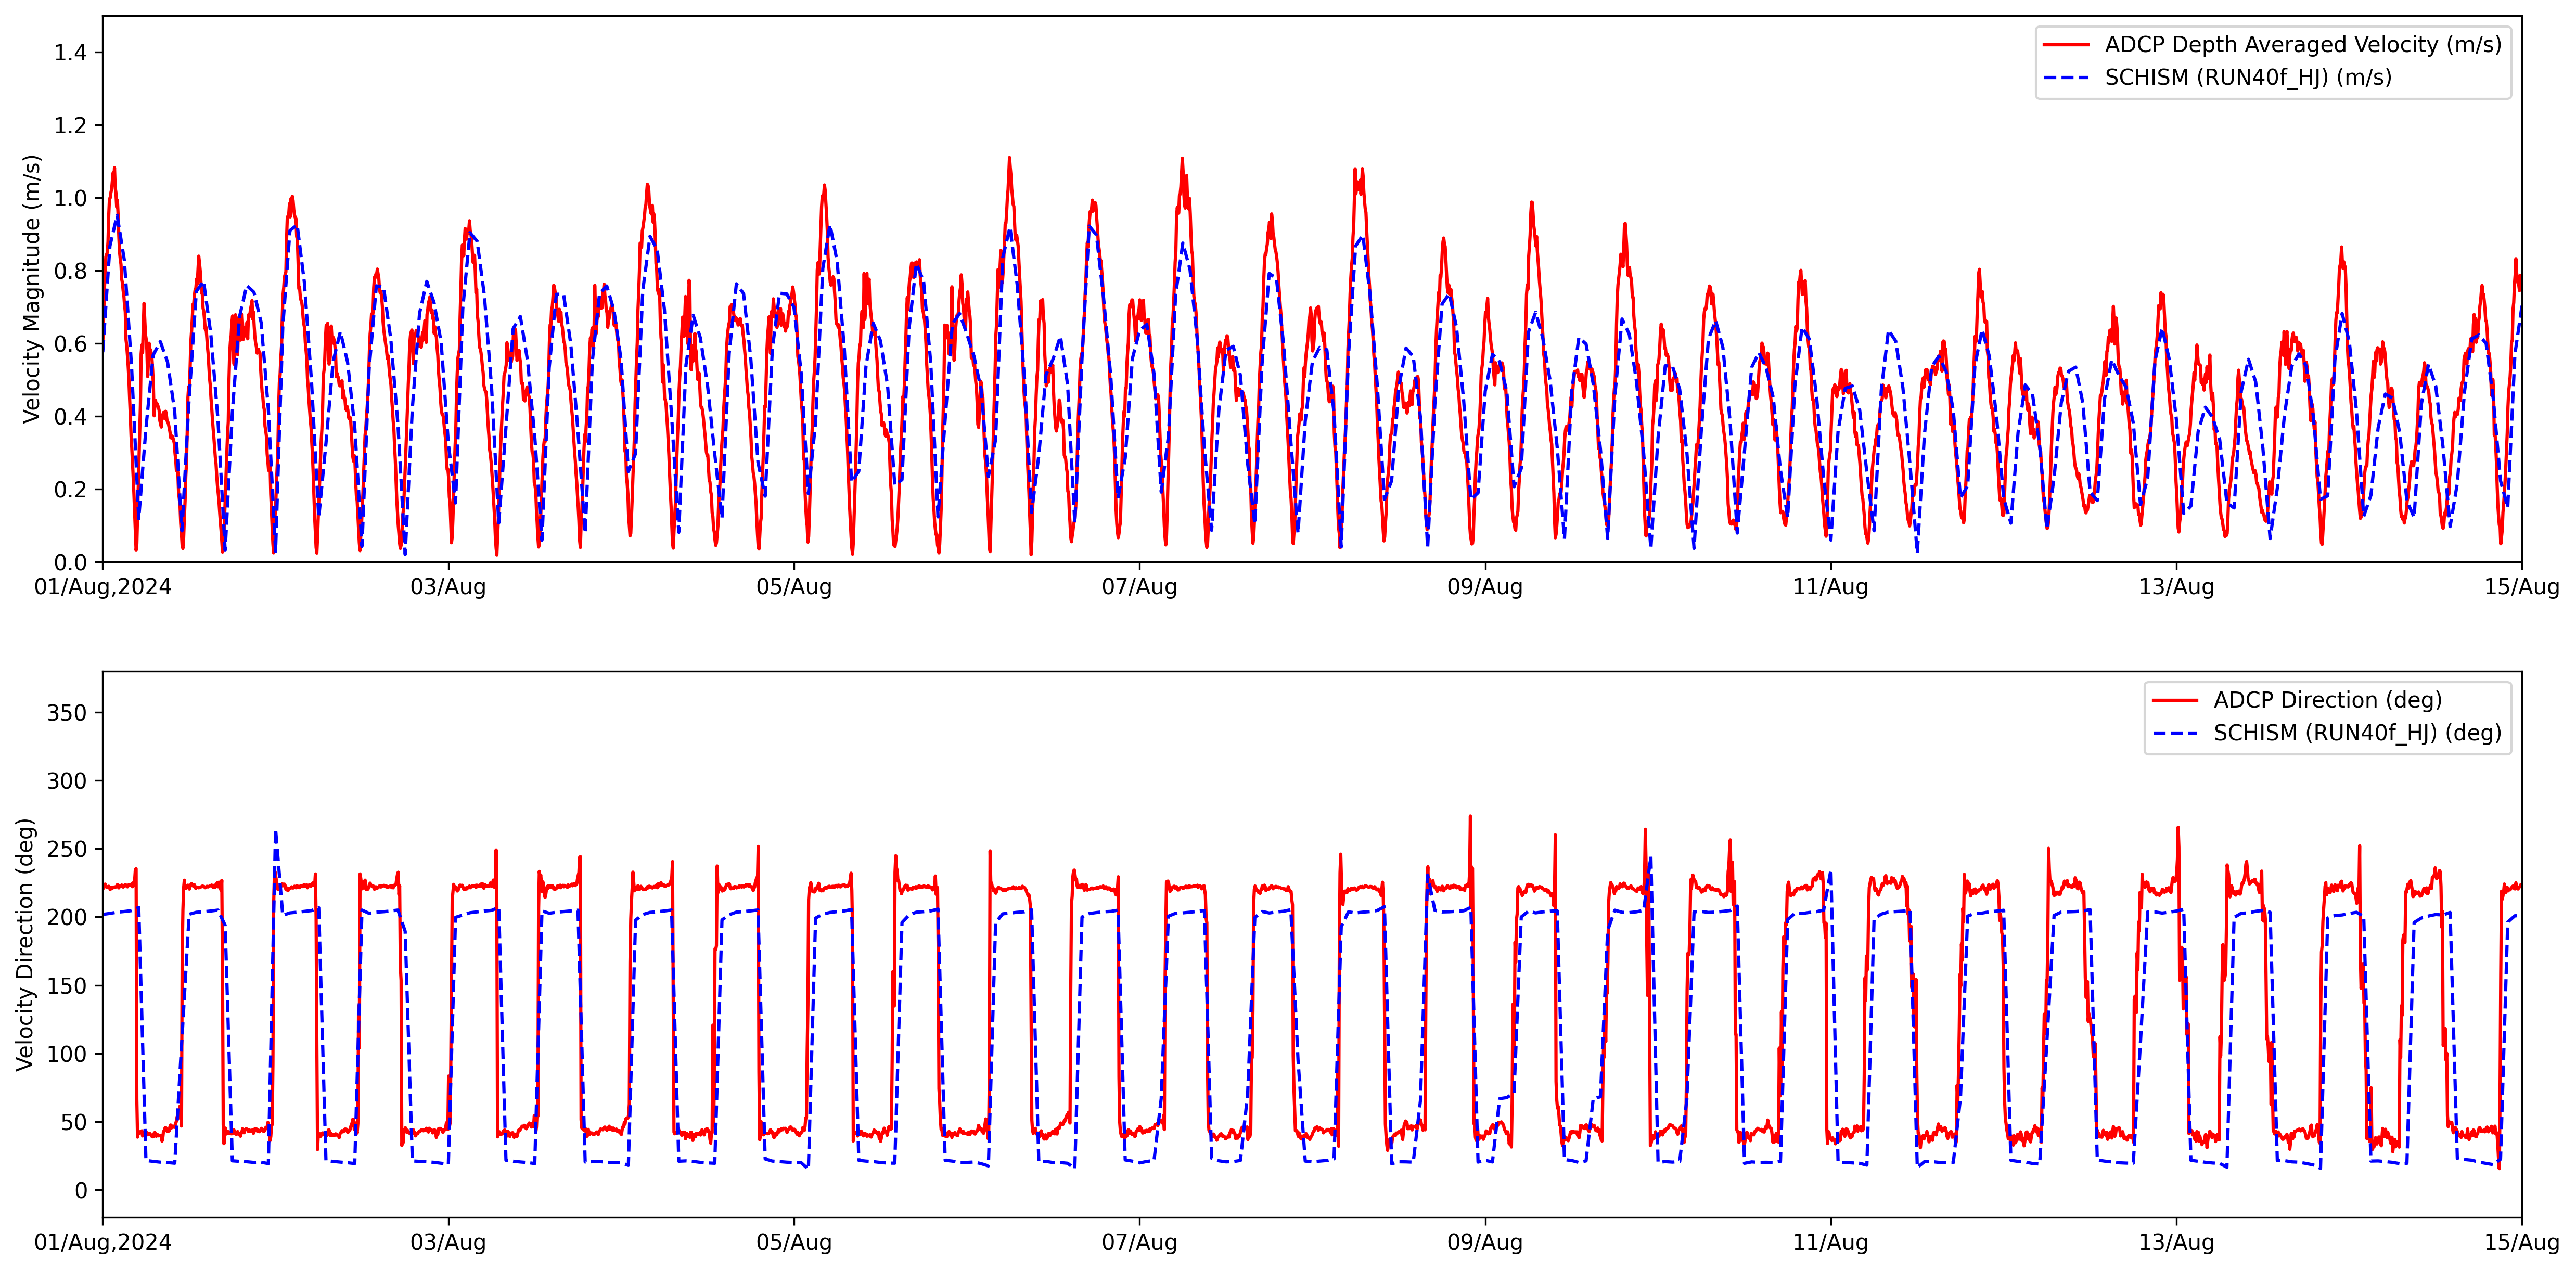Click the 350 tick on direction axis
Viewport: 2576px width, 1270px height.
pos(67,713)
